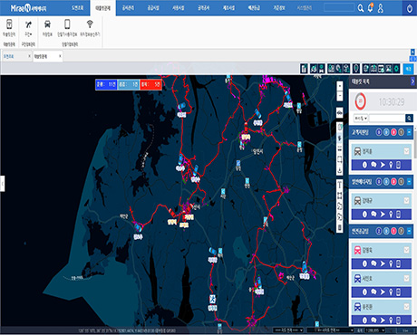The width and height of the screenshot is (417, 335).
Task: Focus the search input in the right panel
Action: (387, 118)
